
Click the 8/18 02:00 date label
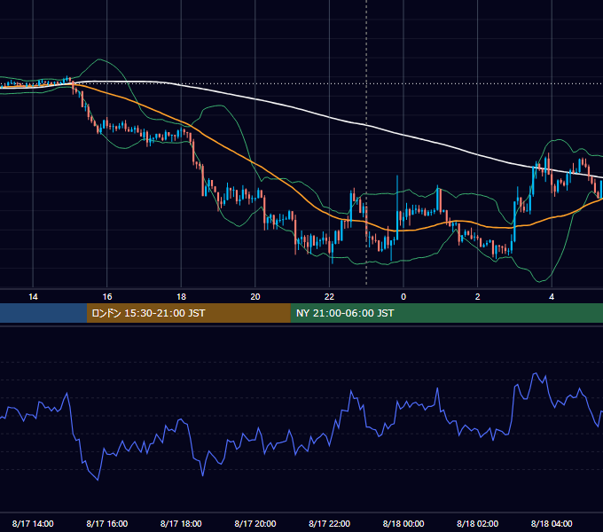click(x=477, y=523)
